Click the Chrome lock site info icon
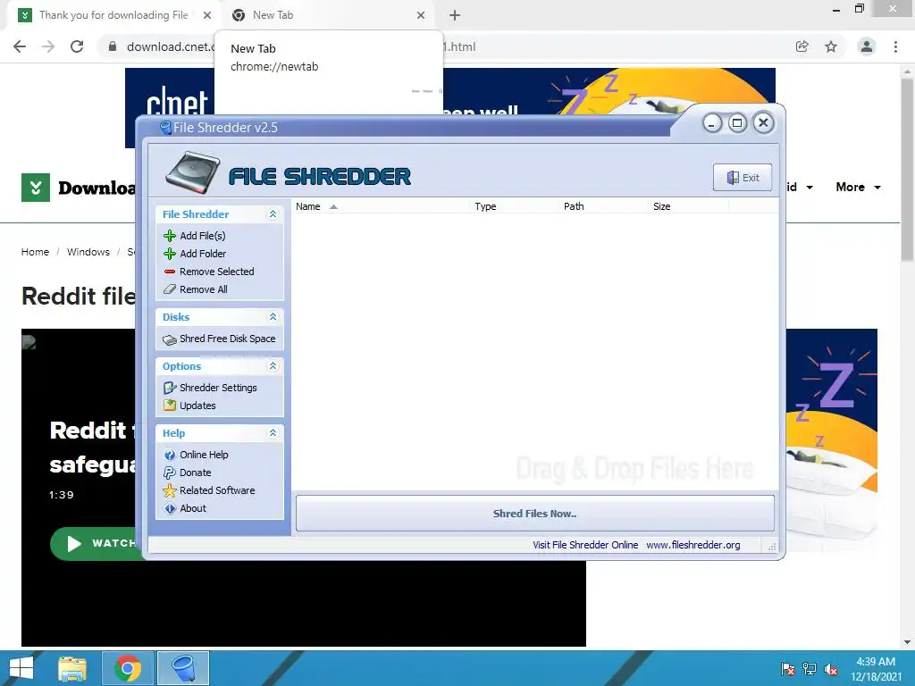Image resolution: width=915 pixels, height=686 pixels. pos(113,46)
